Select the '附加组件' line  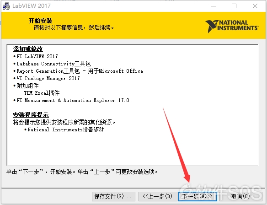coord(26,86)
